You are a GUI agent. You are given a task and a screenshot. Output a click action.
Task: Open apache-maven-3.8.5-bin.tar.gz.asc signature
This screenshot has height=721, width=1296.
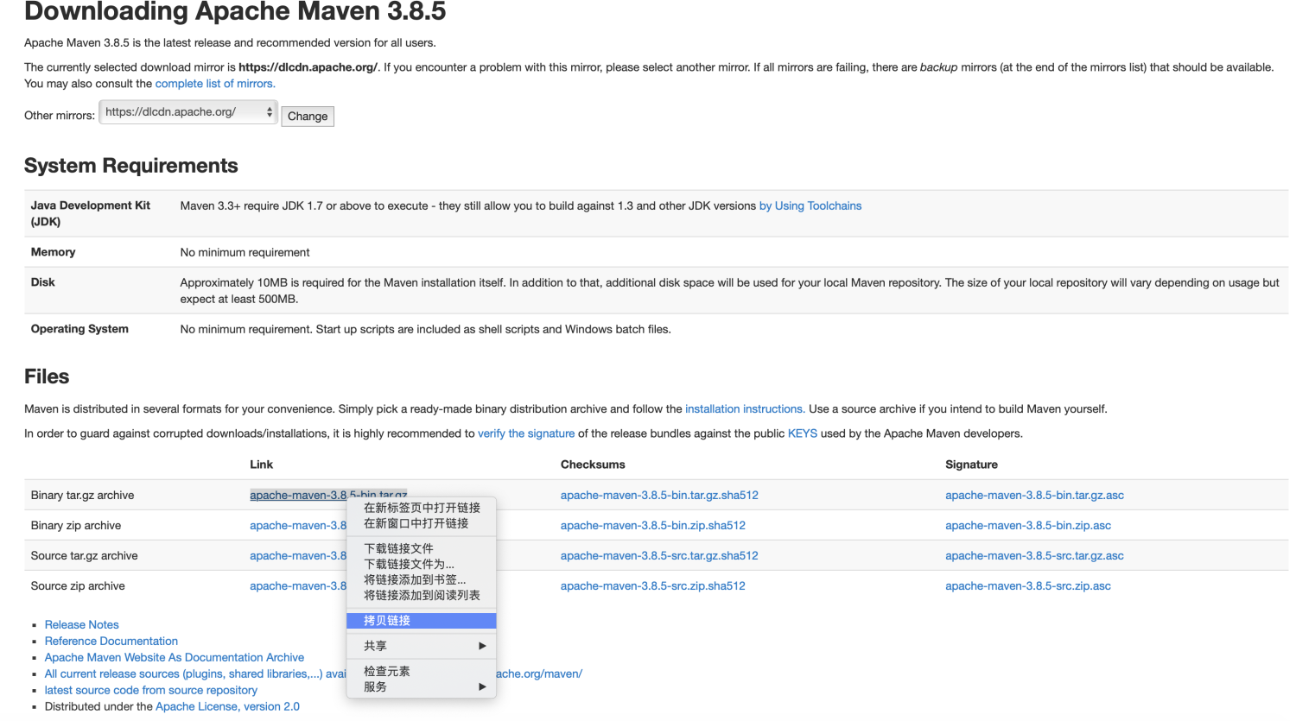pyautogui.click(x=1034, y=495)
